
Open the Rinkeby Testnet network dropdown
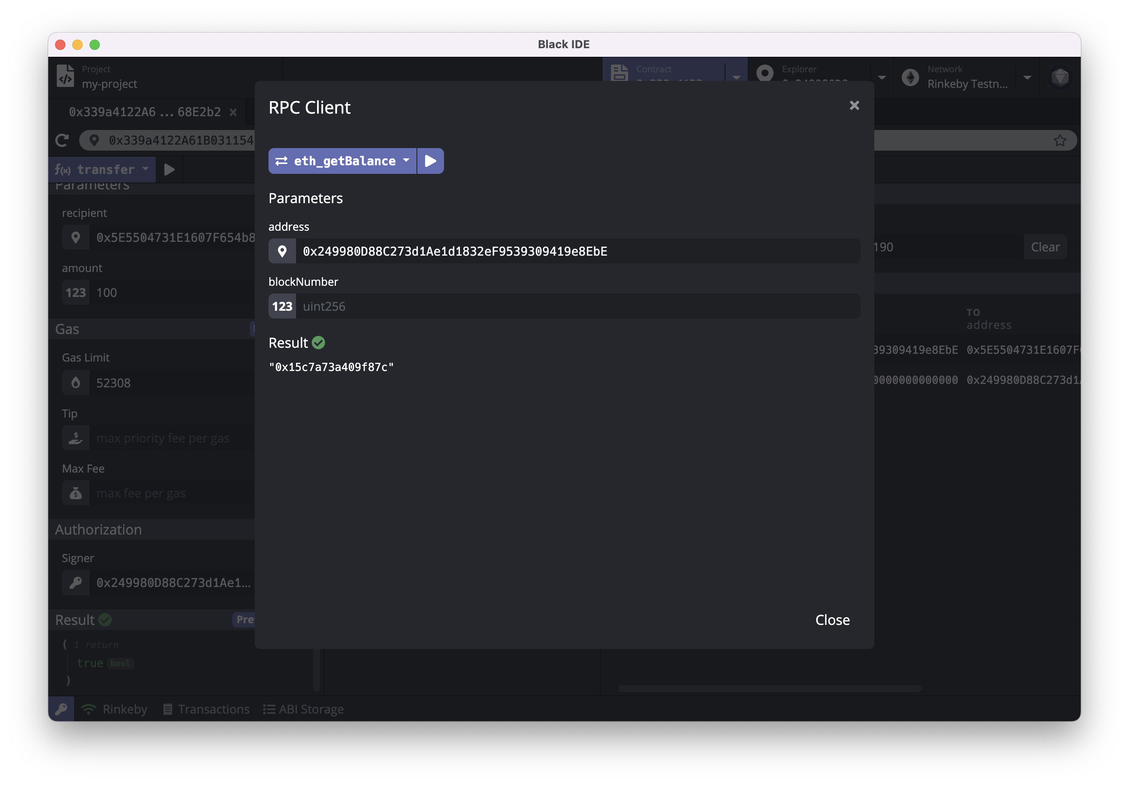tap(1027, 77)
